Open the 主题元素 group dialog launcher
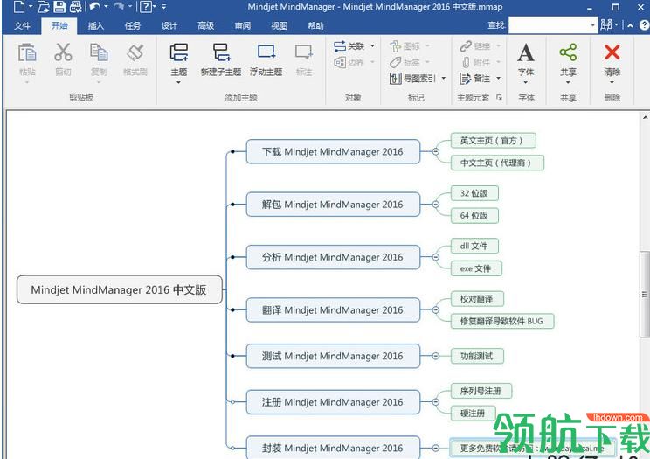 coord(500,98)
